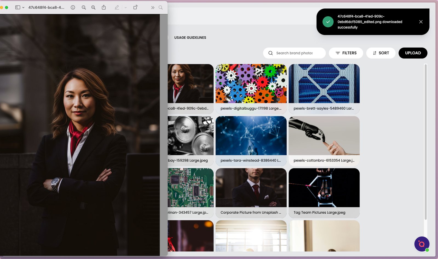
Task: Open the Sort options
Action: 381,53
